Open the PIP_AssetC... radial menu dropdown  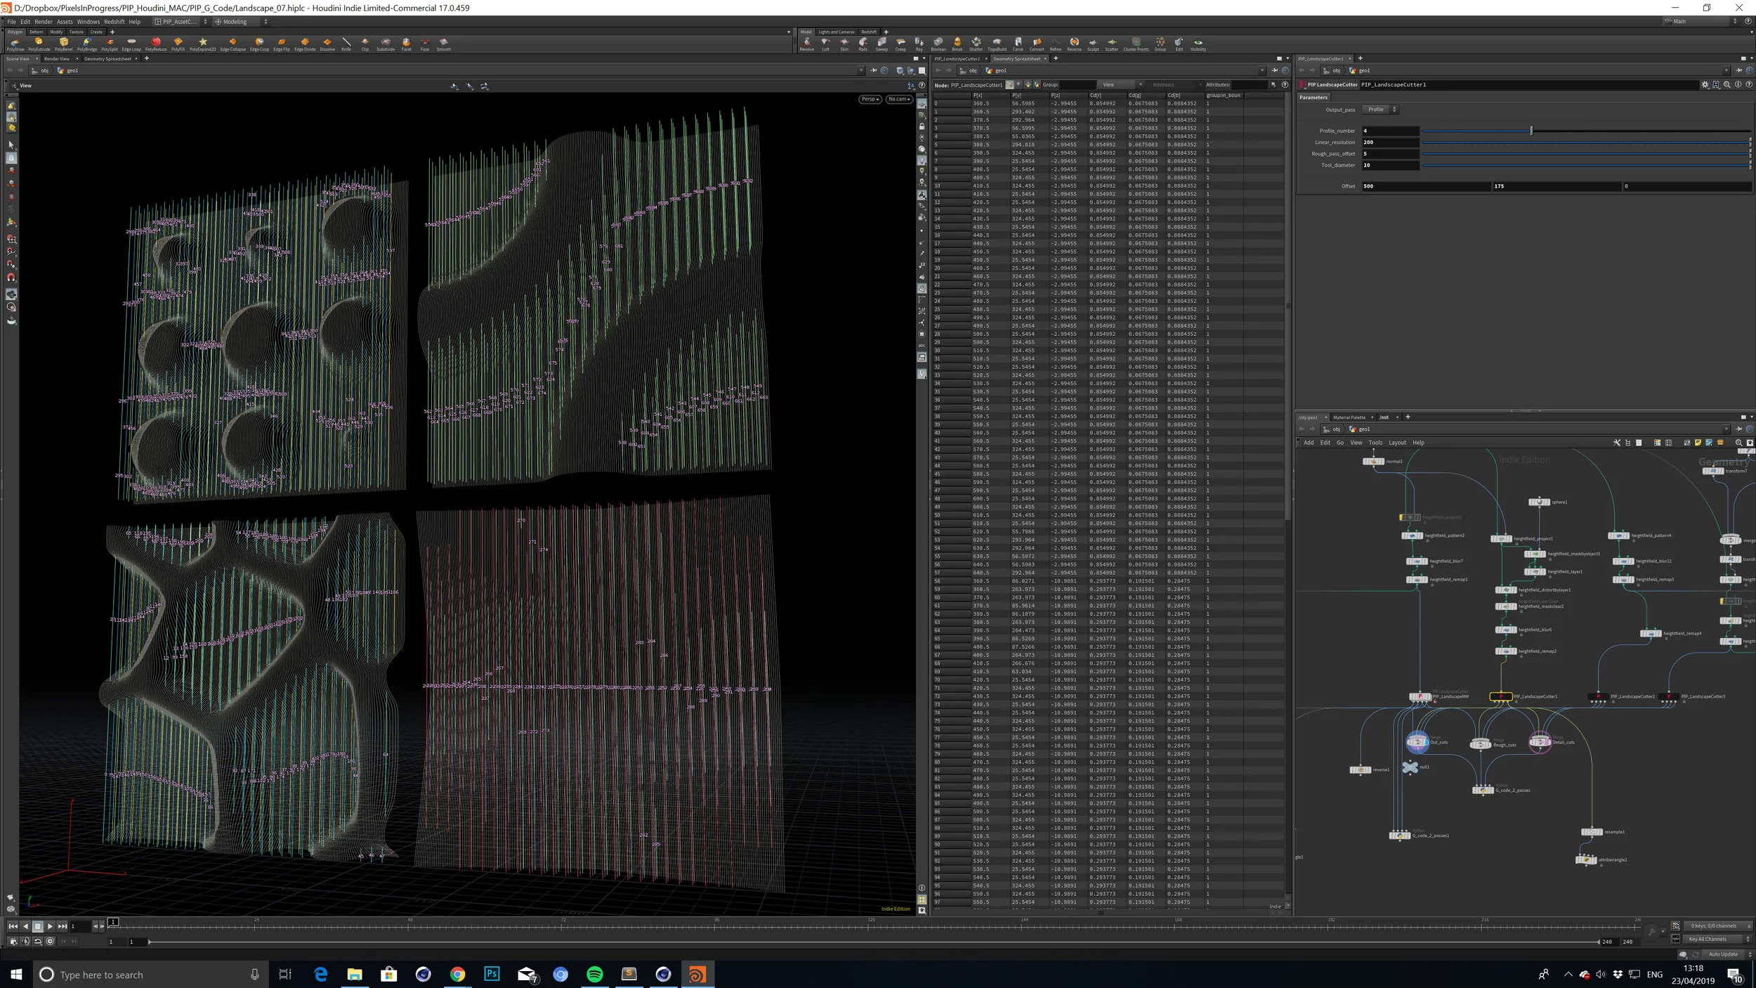(x=181, y=22)
